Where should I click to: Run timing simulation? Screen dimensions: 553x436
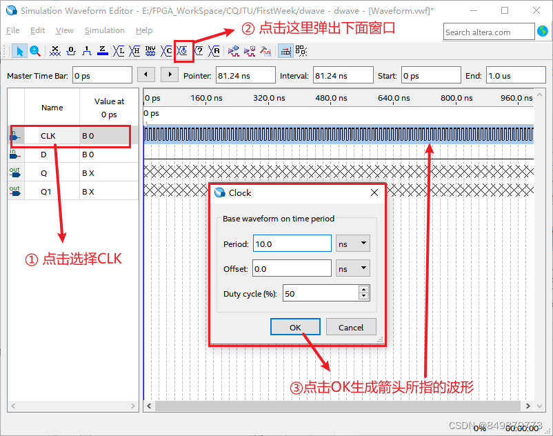[250, 51]
